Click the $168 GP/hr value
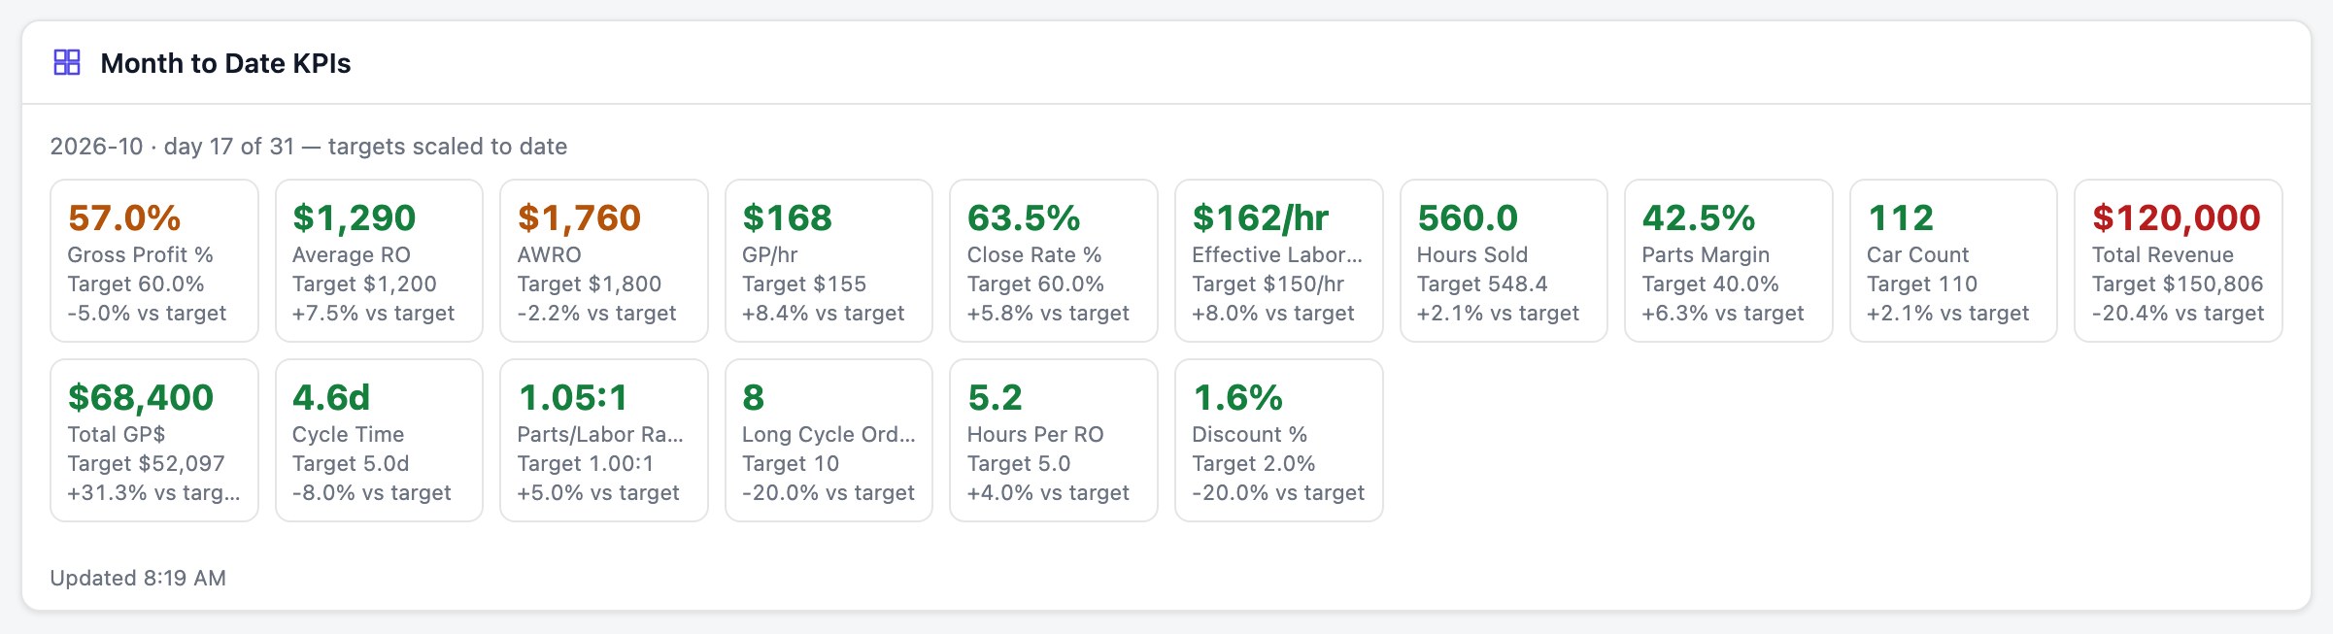The width and height of the screenshot is (2333, 634). tap(787, 217)
